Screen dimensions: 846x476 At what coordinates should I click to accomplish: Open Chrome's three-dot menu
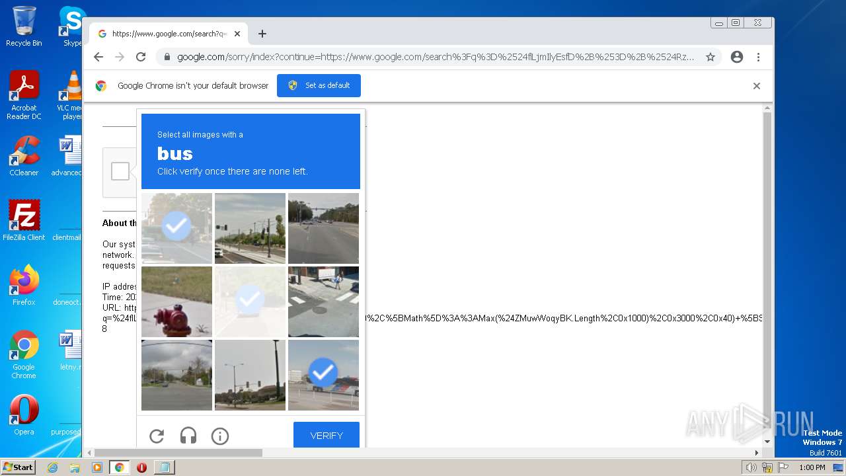coord(758,57)
